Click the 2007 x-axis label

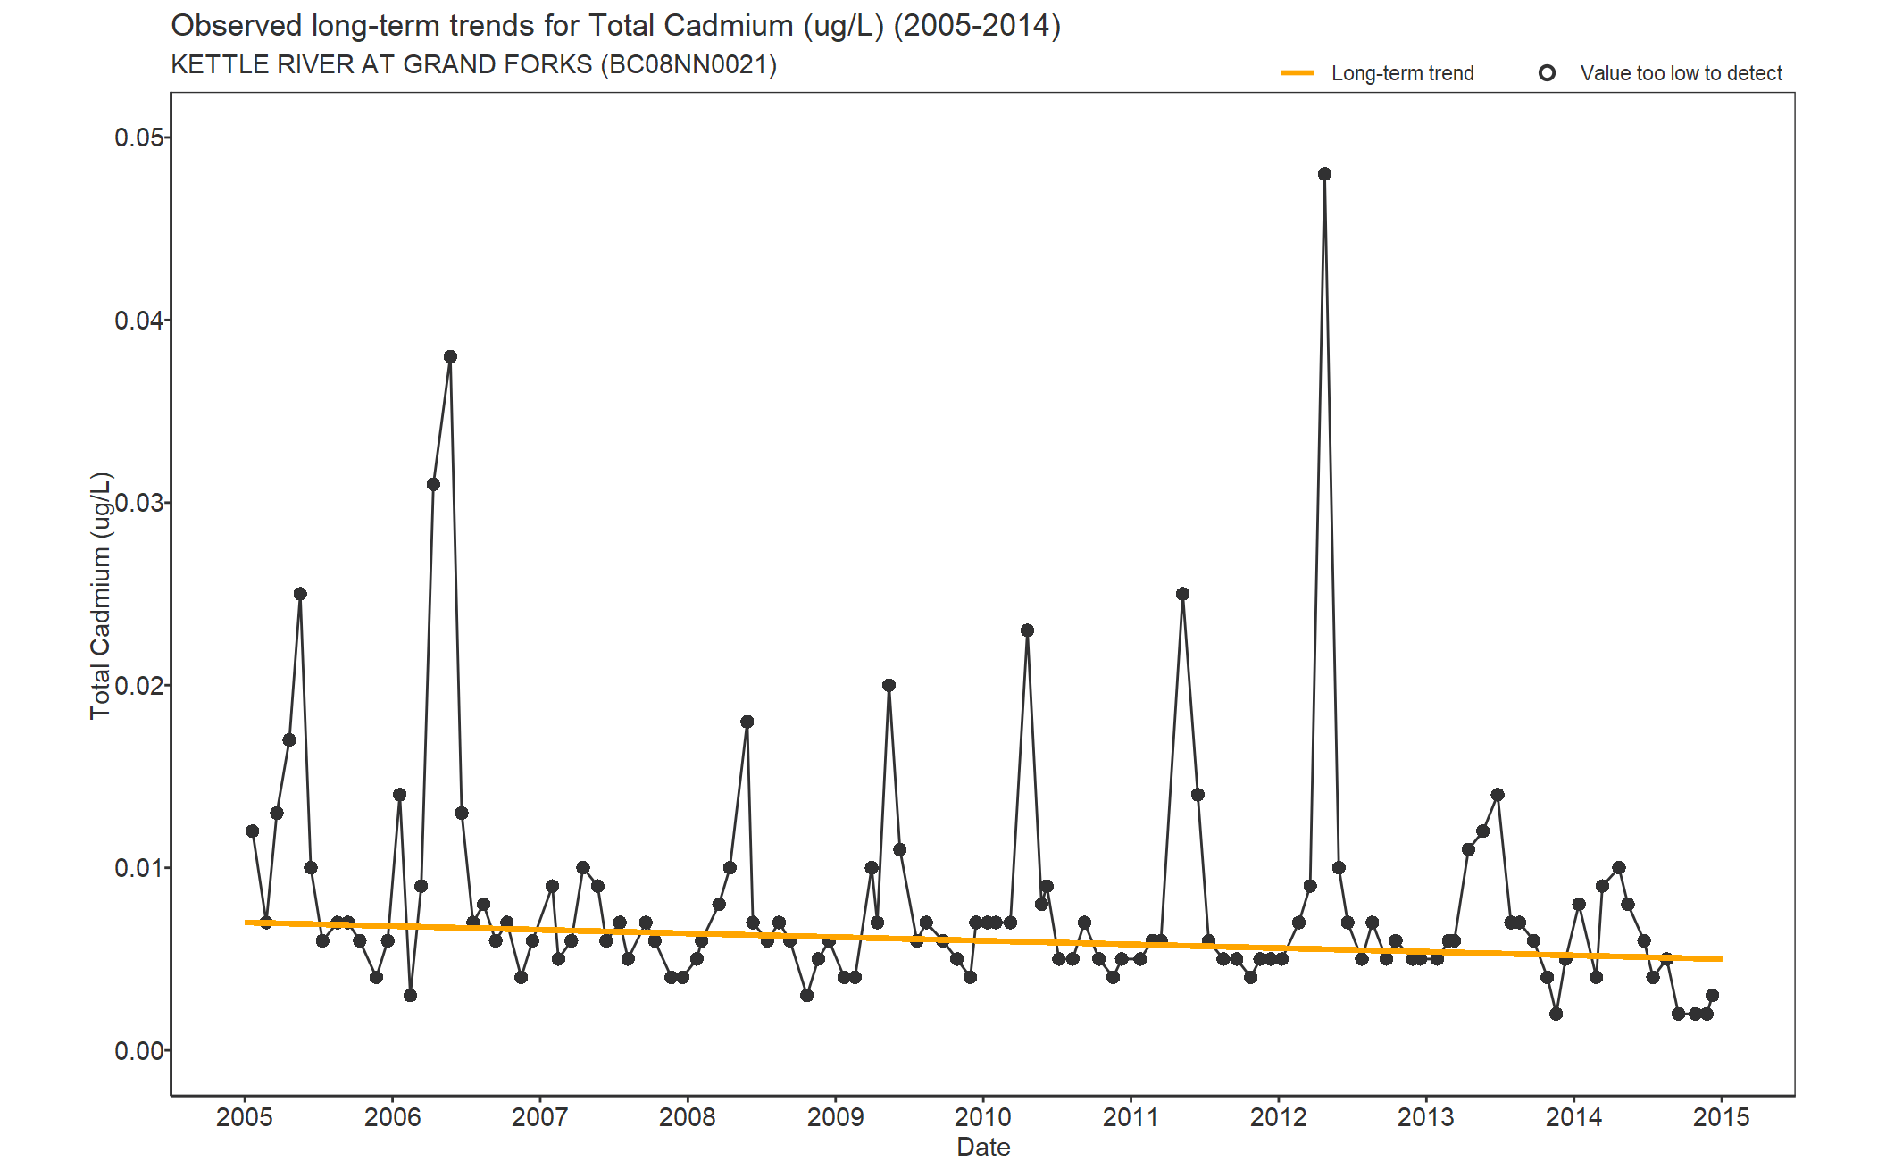pyautogui.click(x=539, y=1117)
